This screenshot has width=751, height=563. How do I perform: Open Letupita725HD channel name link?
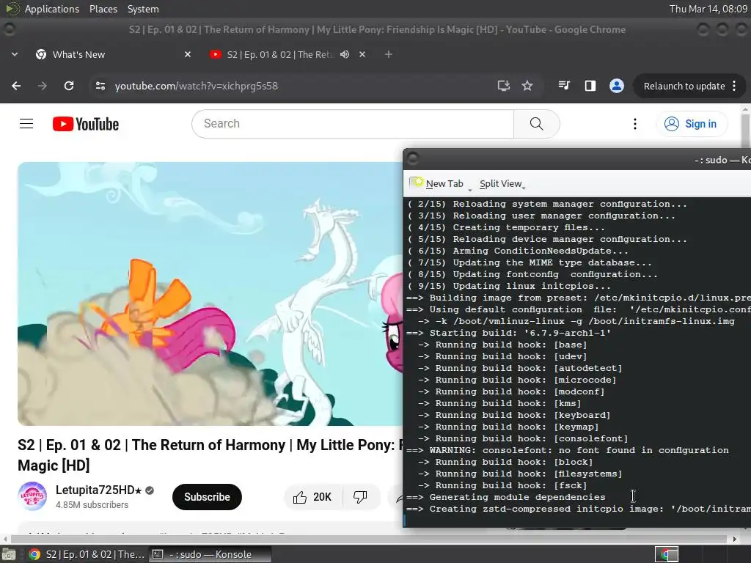click(x=99, y=490)
